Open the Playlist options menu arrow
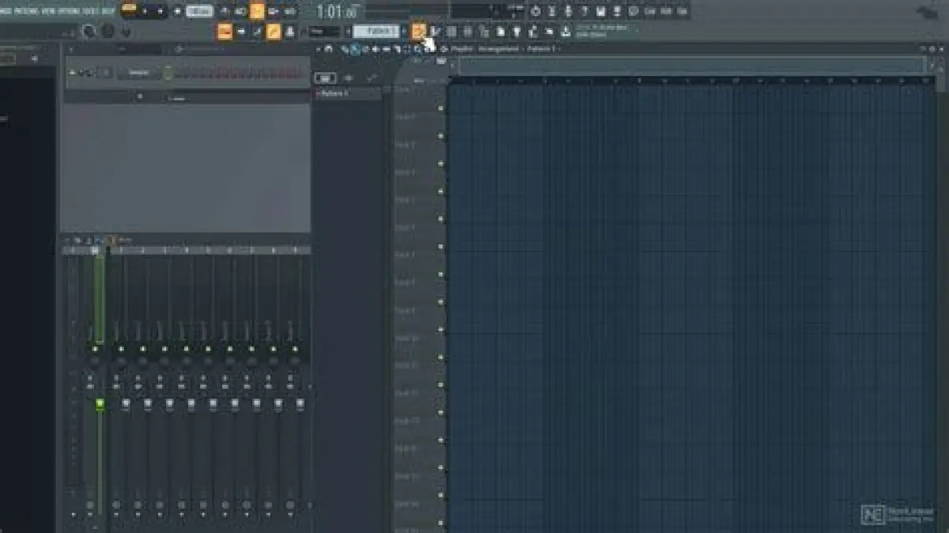Image resolution: width=949 pixels, height=533 pixels. point(319,49)
